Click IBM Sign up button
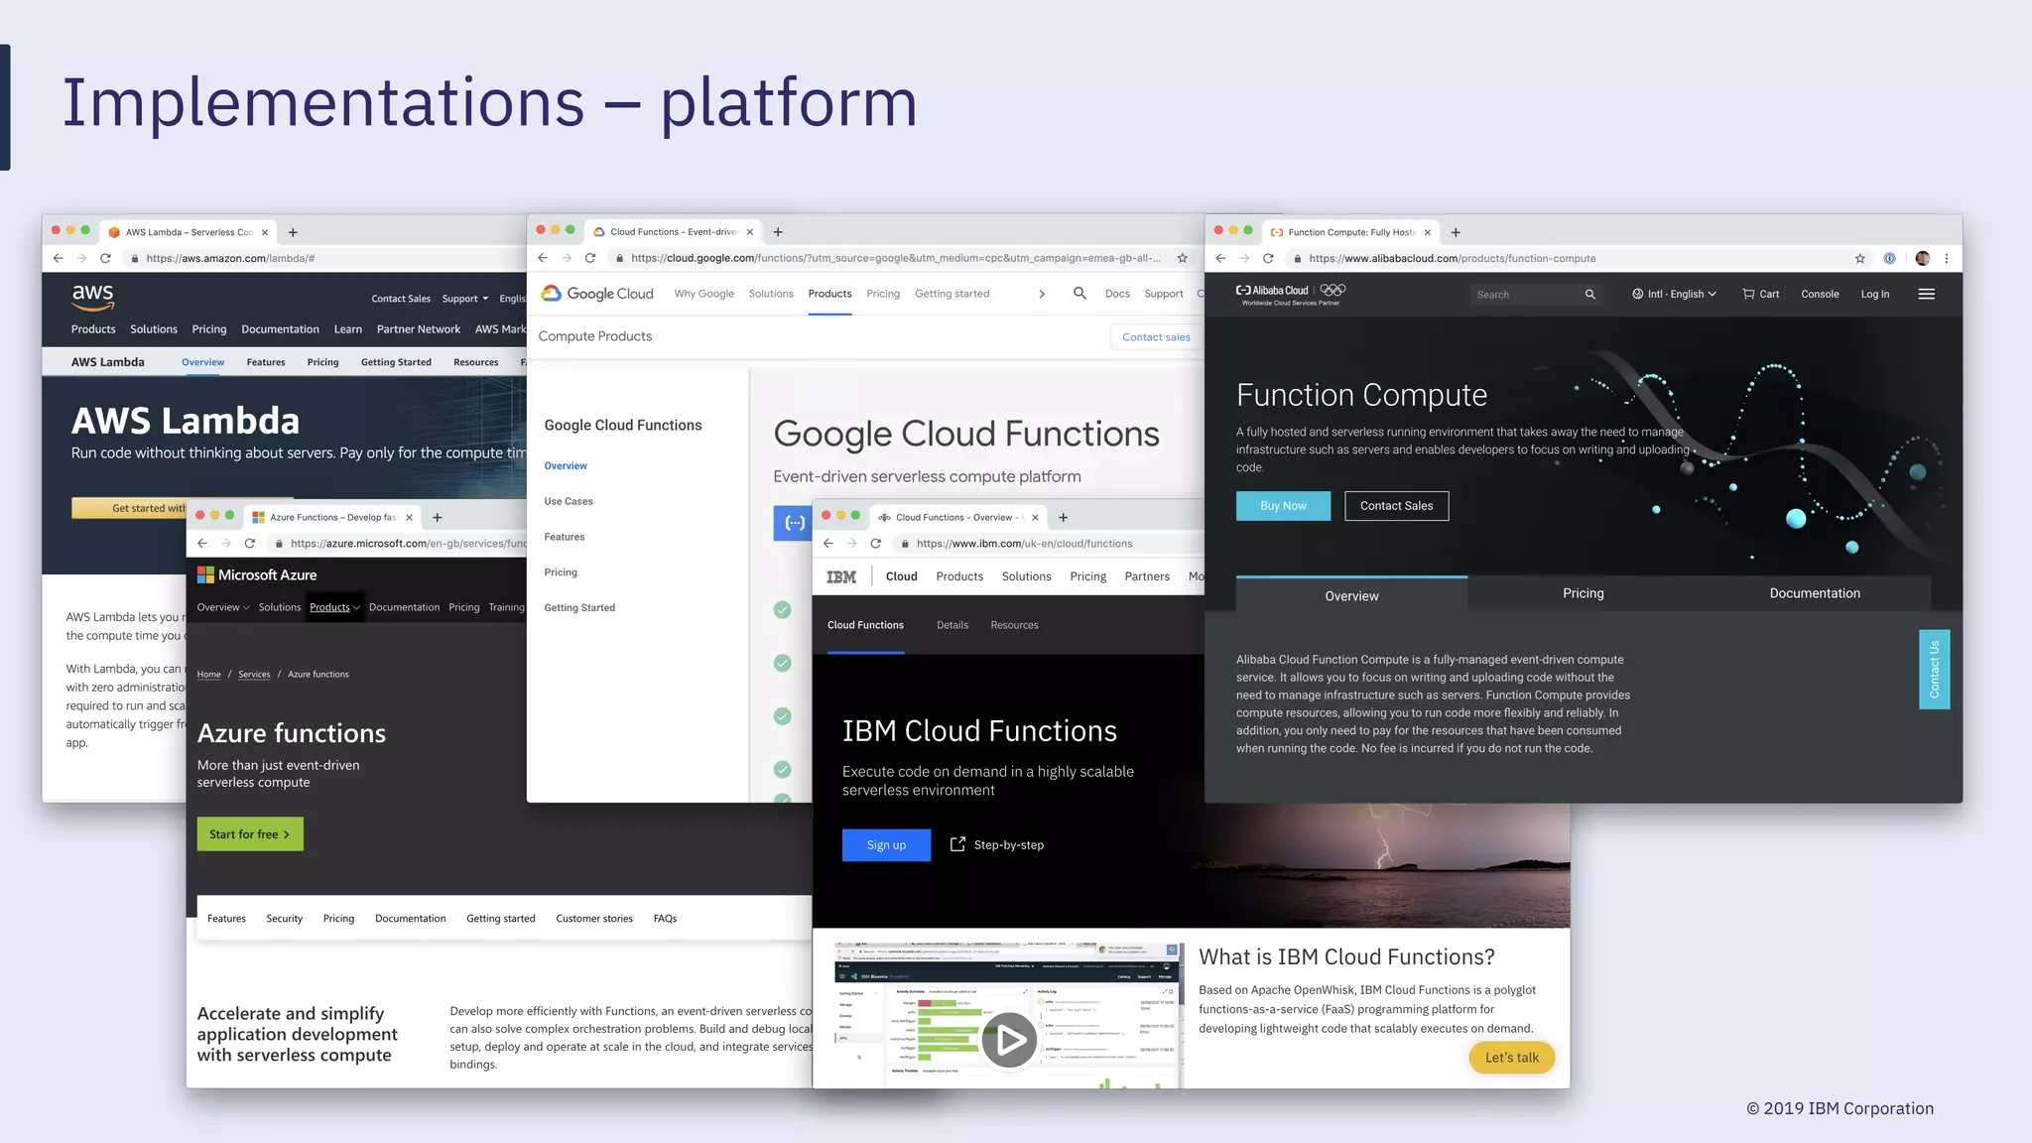 tap(886, 845)
